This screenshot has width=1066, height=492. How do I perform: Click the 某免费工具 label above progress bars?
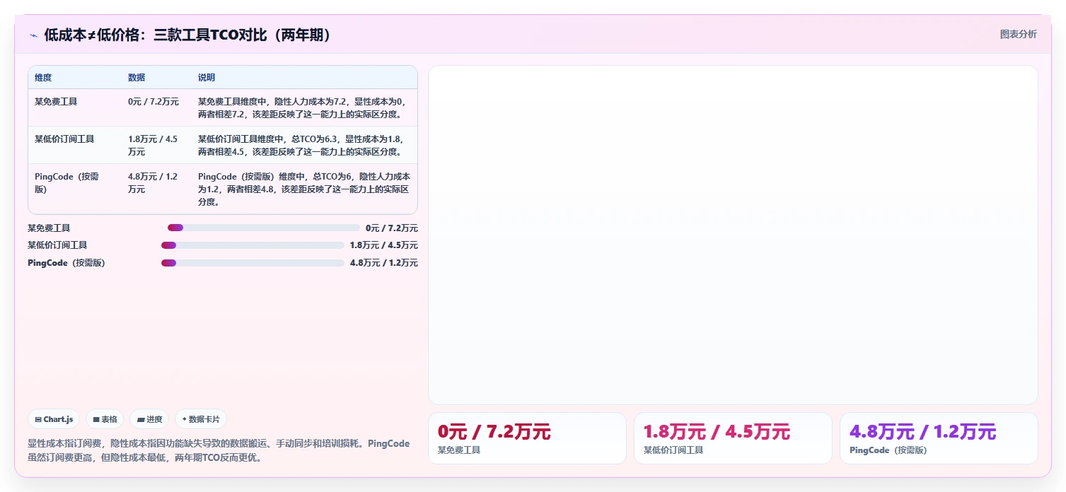(x=49, y=228)
